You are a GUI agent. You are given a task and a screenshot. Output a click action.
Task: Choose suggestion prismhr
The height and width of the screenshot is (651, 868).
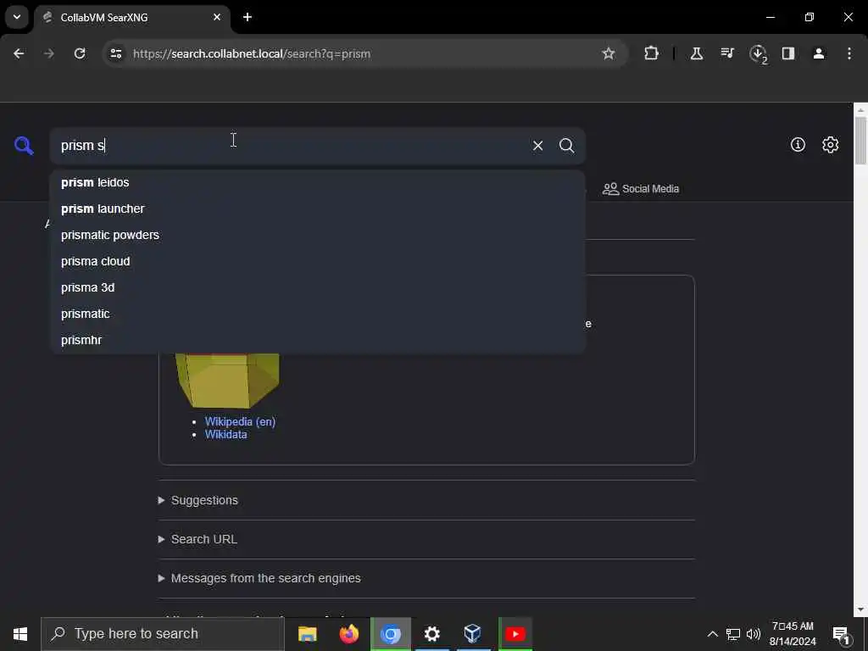tap(317, 340)
